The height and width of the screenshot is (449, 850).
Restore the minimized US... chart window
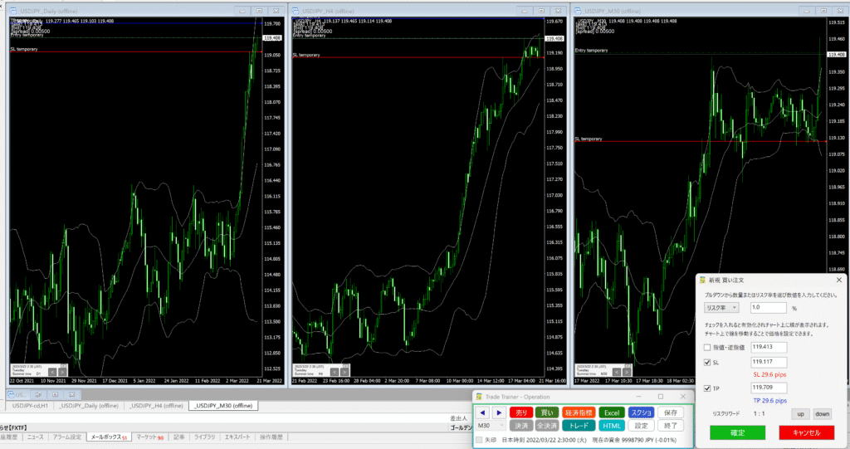point(38,395)
